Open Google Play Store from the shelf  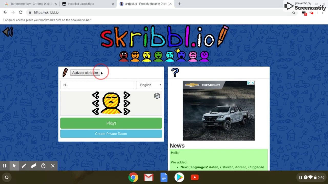(x=179, y=177)
